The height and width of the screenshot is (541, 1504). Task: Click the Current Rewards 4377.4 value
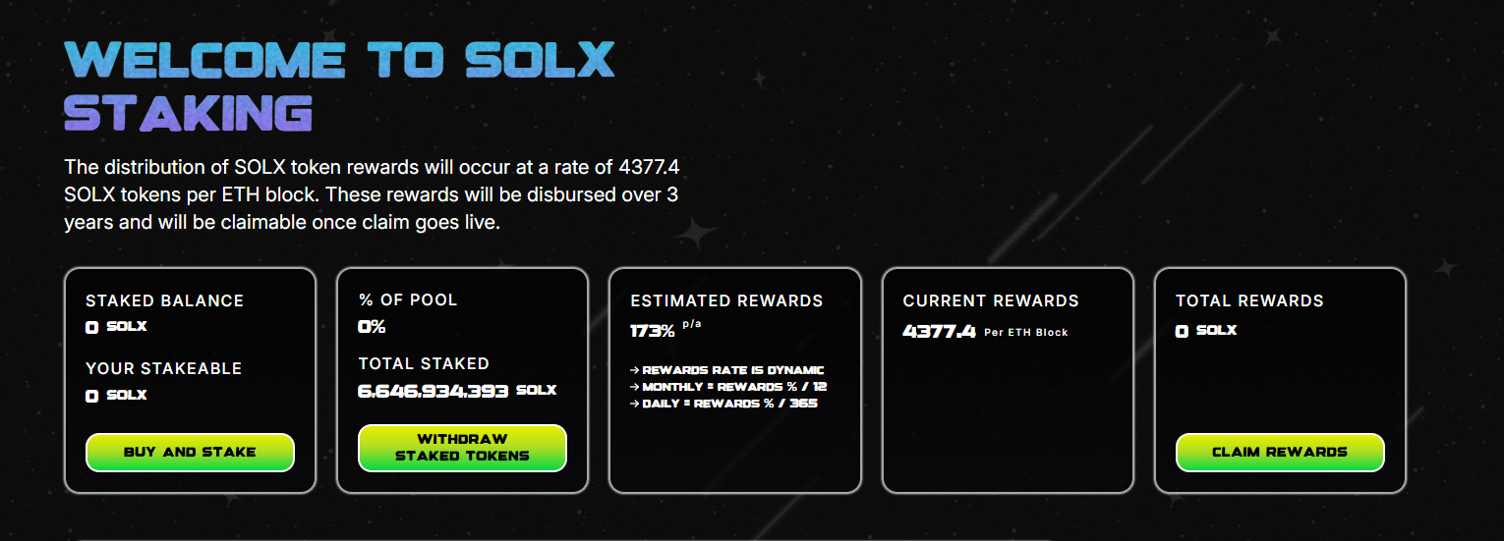(939, 331)
